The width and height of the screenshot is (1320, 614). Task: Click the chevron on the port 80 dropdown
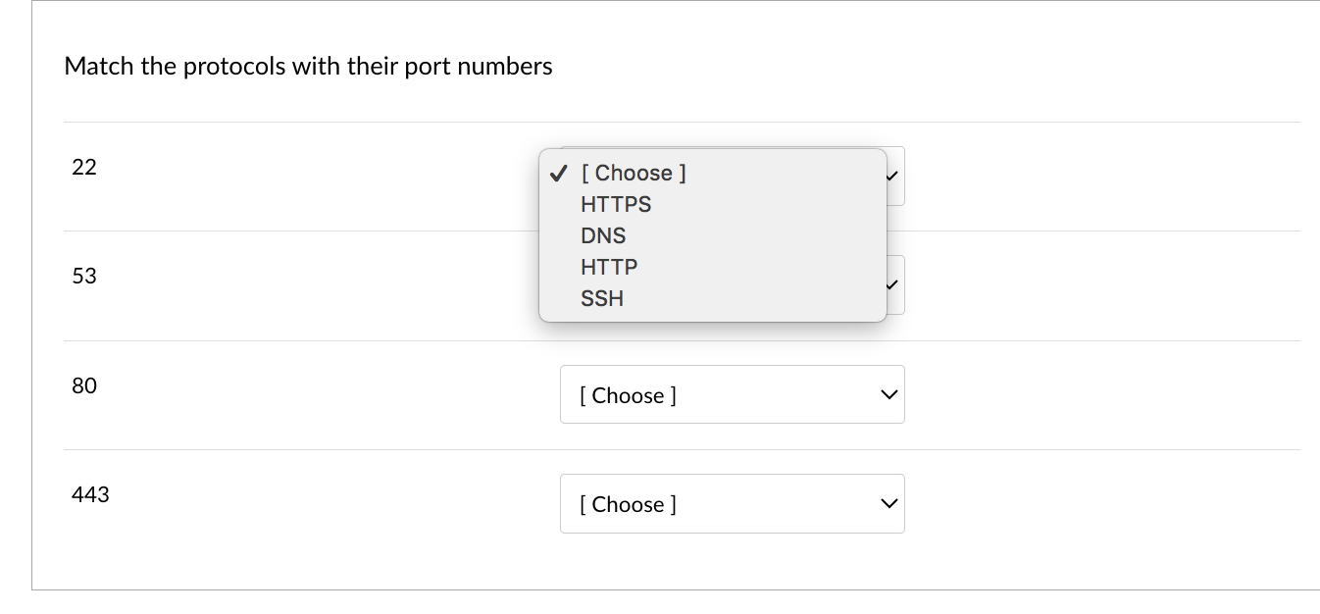[888, 394]
